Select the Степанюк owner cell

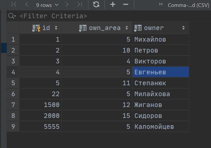pyautogui.click(x=161, y=83)
